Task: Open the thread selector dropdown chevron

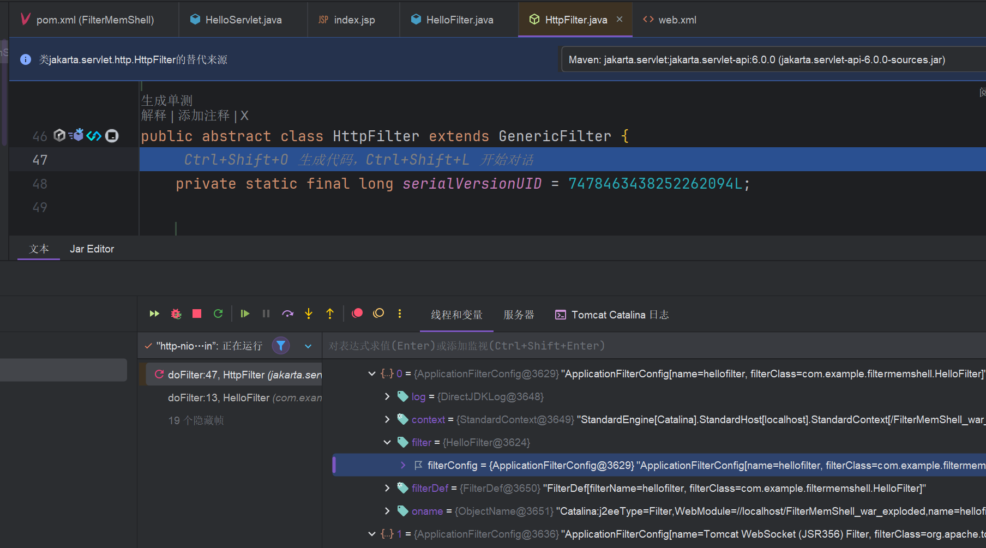Action: 308,346
